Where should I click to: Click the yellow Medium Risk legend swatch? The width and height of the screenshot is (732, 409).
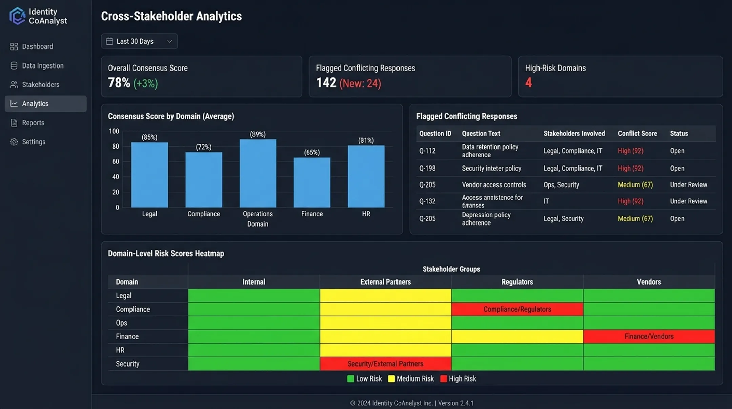[x=391, y=379]
